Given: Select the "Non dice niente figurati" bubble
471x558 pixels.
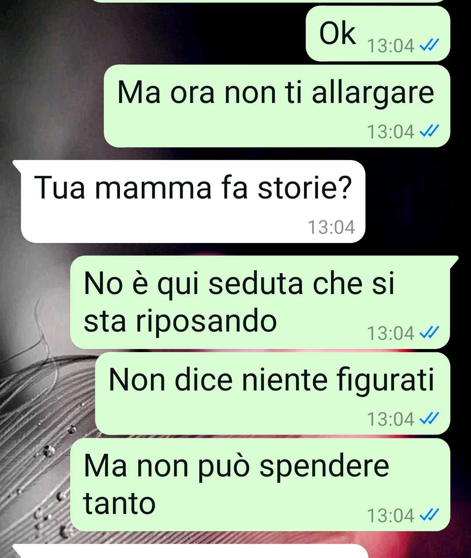Looking at the screenshot, I should coord(273,394).
